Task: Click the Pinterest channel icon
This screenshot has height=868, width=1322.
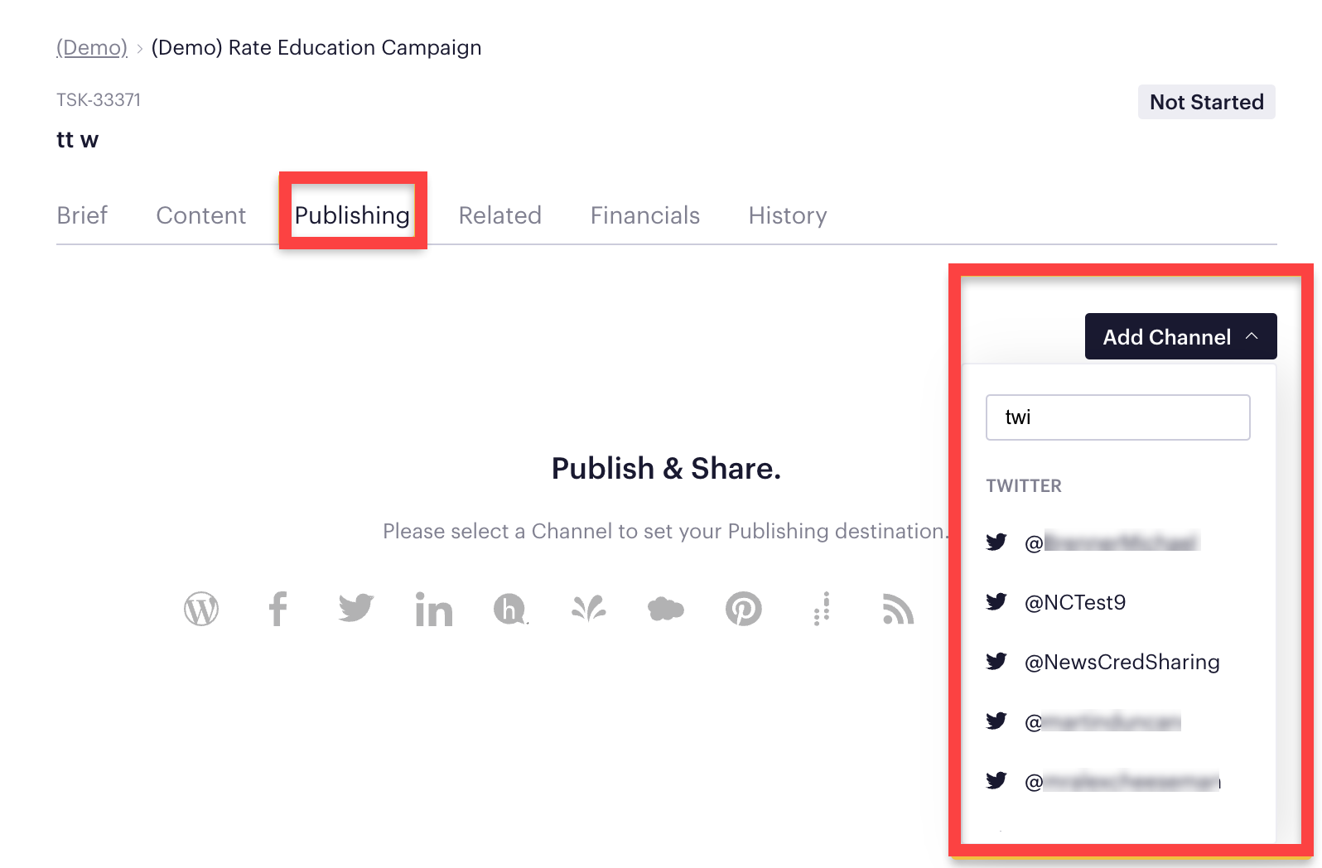Action: (744, 610)
